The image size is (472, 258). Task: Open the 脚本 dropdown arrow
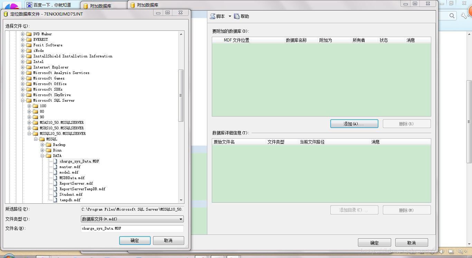(230, 16)
